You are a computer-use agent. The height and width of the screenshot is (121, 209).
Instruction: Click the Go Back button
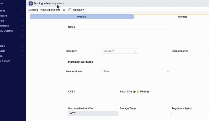33,10
